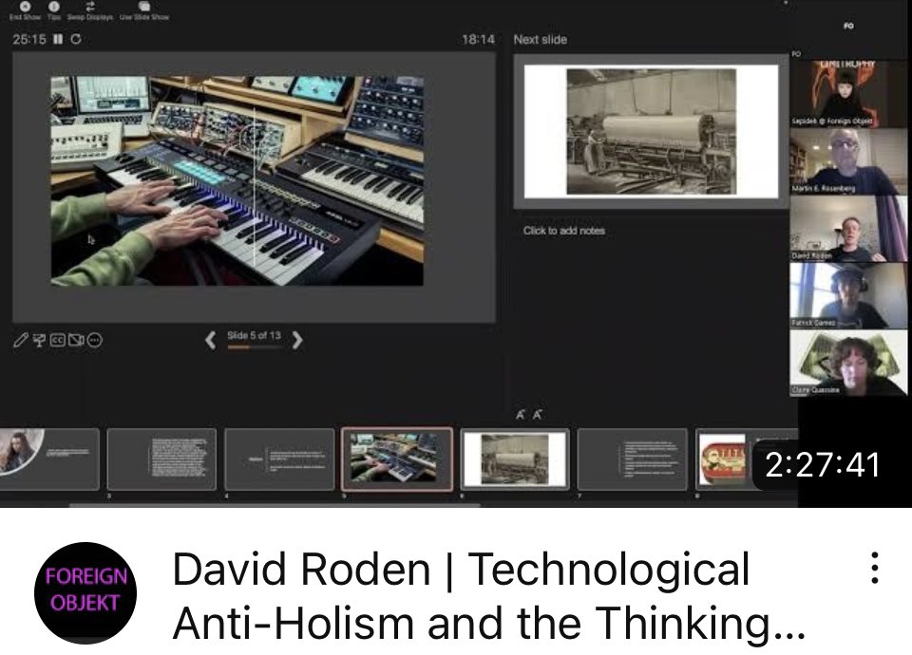Reset the presentation timer
Image resolution: width=912 pixels, height=655 pixels.
pyautogui.click(x=76, y=39)
